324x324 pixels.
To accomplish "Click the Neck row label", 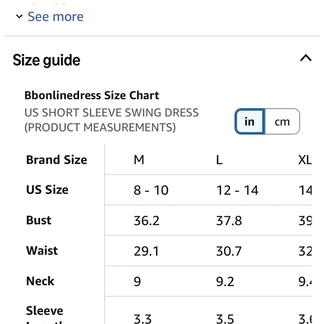I will pyautogui.click(x=40, y=281).
